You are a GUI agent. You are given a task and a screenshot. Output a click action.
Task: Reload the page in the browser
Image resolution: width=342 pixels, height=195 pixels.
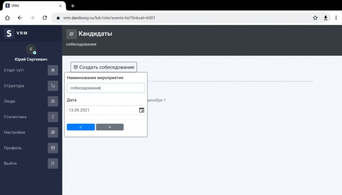click(x=45, y=18)
